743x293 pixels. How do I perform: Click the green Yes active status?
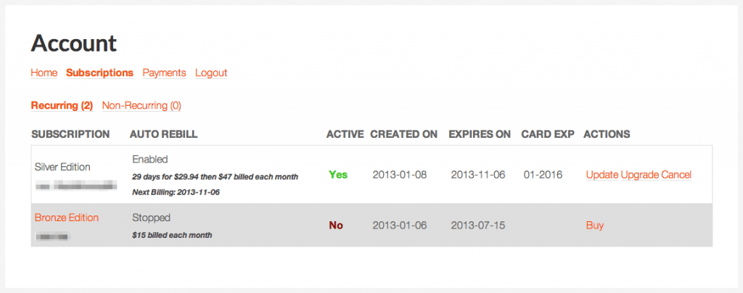(x=338, y=175)
